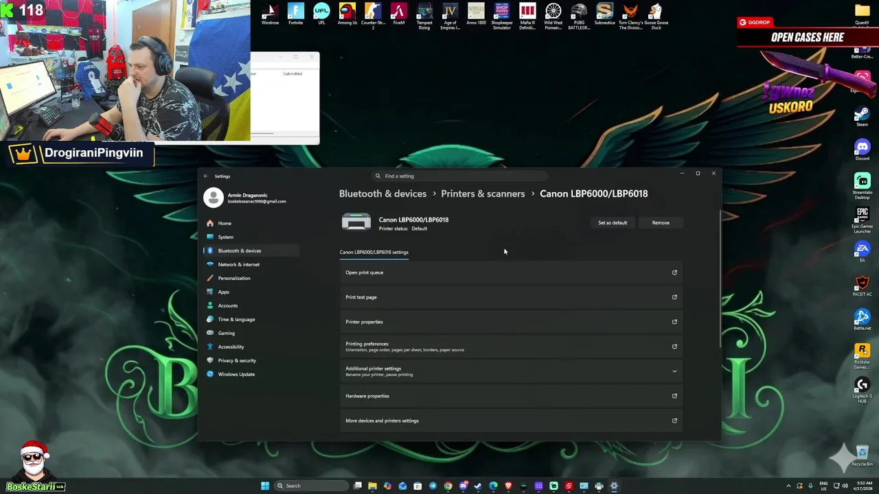Show hidden system tray icons

click(x=788, y=486)
